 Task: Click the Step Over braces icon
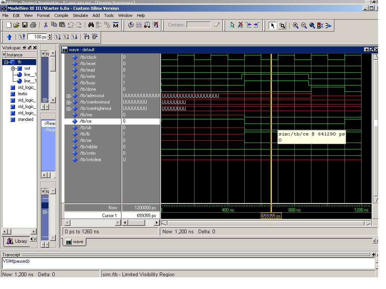95,37
